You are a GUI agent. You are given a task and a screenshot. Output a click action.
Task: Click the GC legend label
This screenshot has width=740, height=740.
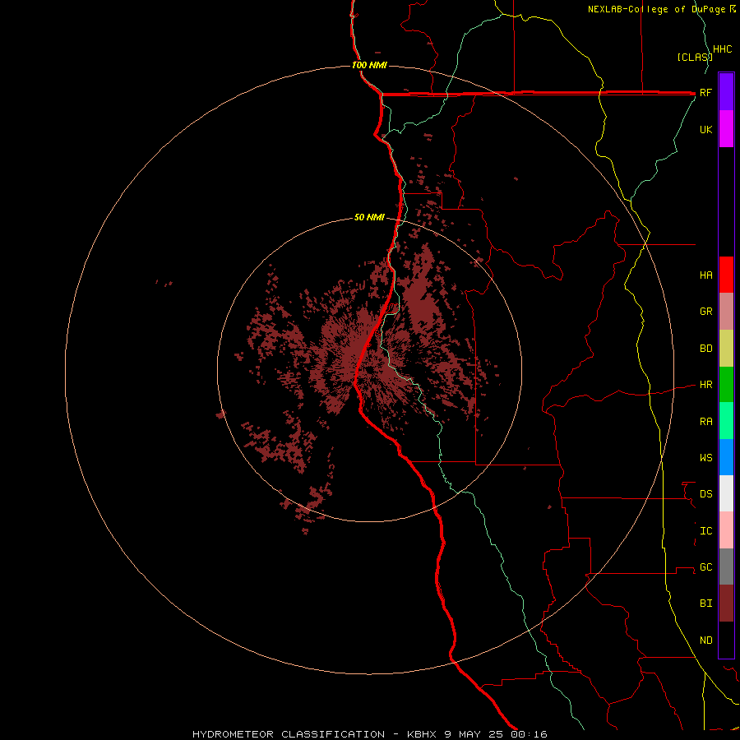(x=705, y=567)
